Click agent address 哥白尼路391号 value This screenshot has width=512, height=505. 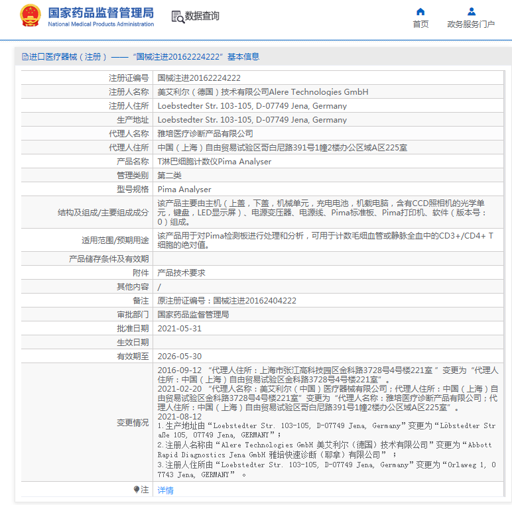tap(282, 148)
